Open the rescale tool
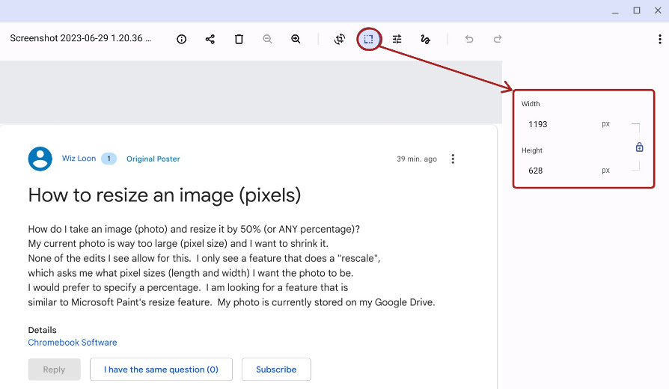Image resolution: width=669 pixels, height=389 pixels. 368,39
